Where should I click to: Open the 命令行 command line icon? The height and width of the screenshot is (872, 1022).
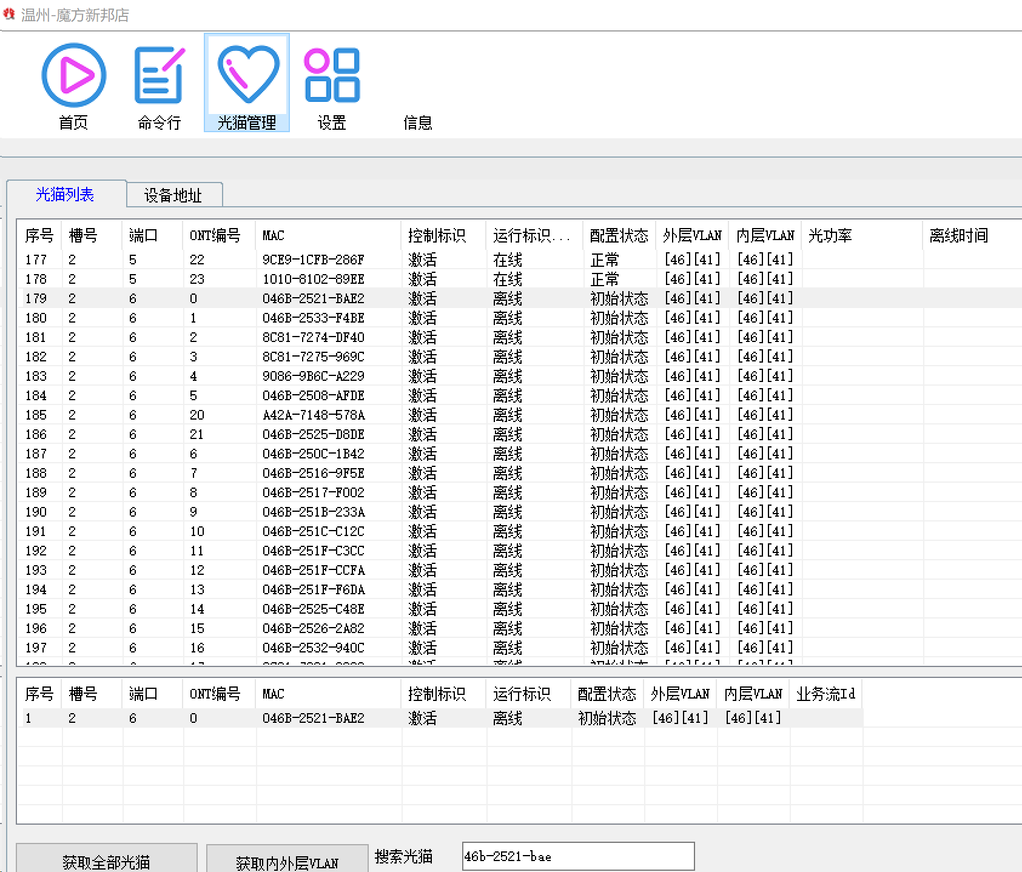click(x=160, y=84)
